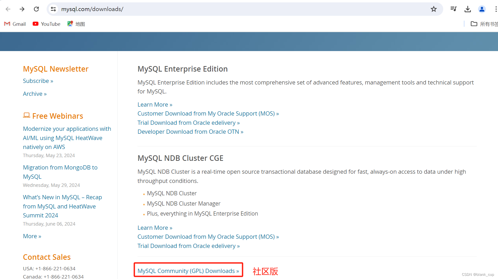Click the MySQL NDB Cluster Manager bullet
Image resolution: width=498 pixels, height=279 pixels.
184,203
